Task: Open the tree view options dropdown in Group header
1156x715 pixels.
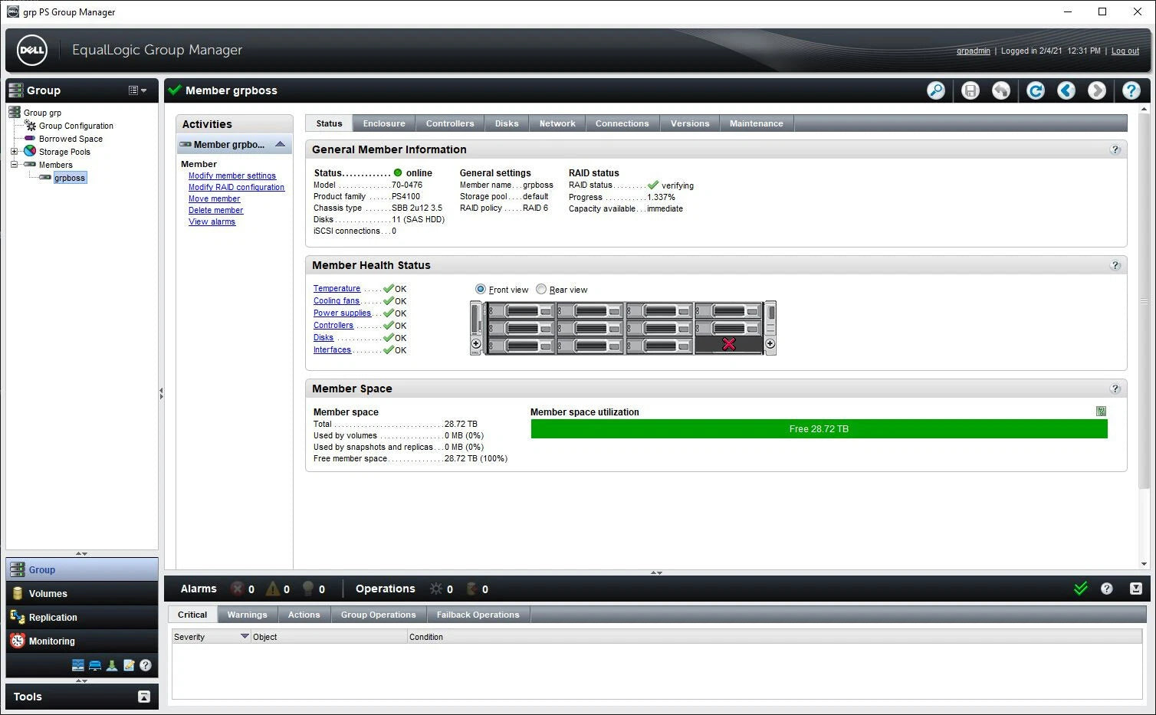Action: click(137, 90)
